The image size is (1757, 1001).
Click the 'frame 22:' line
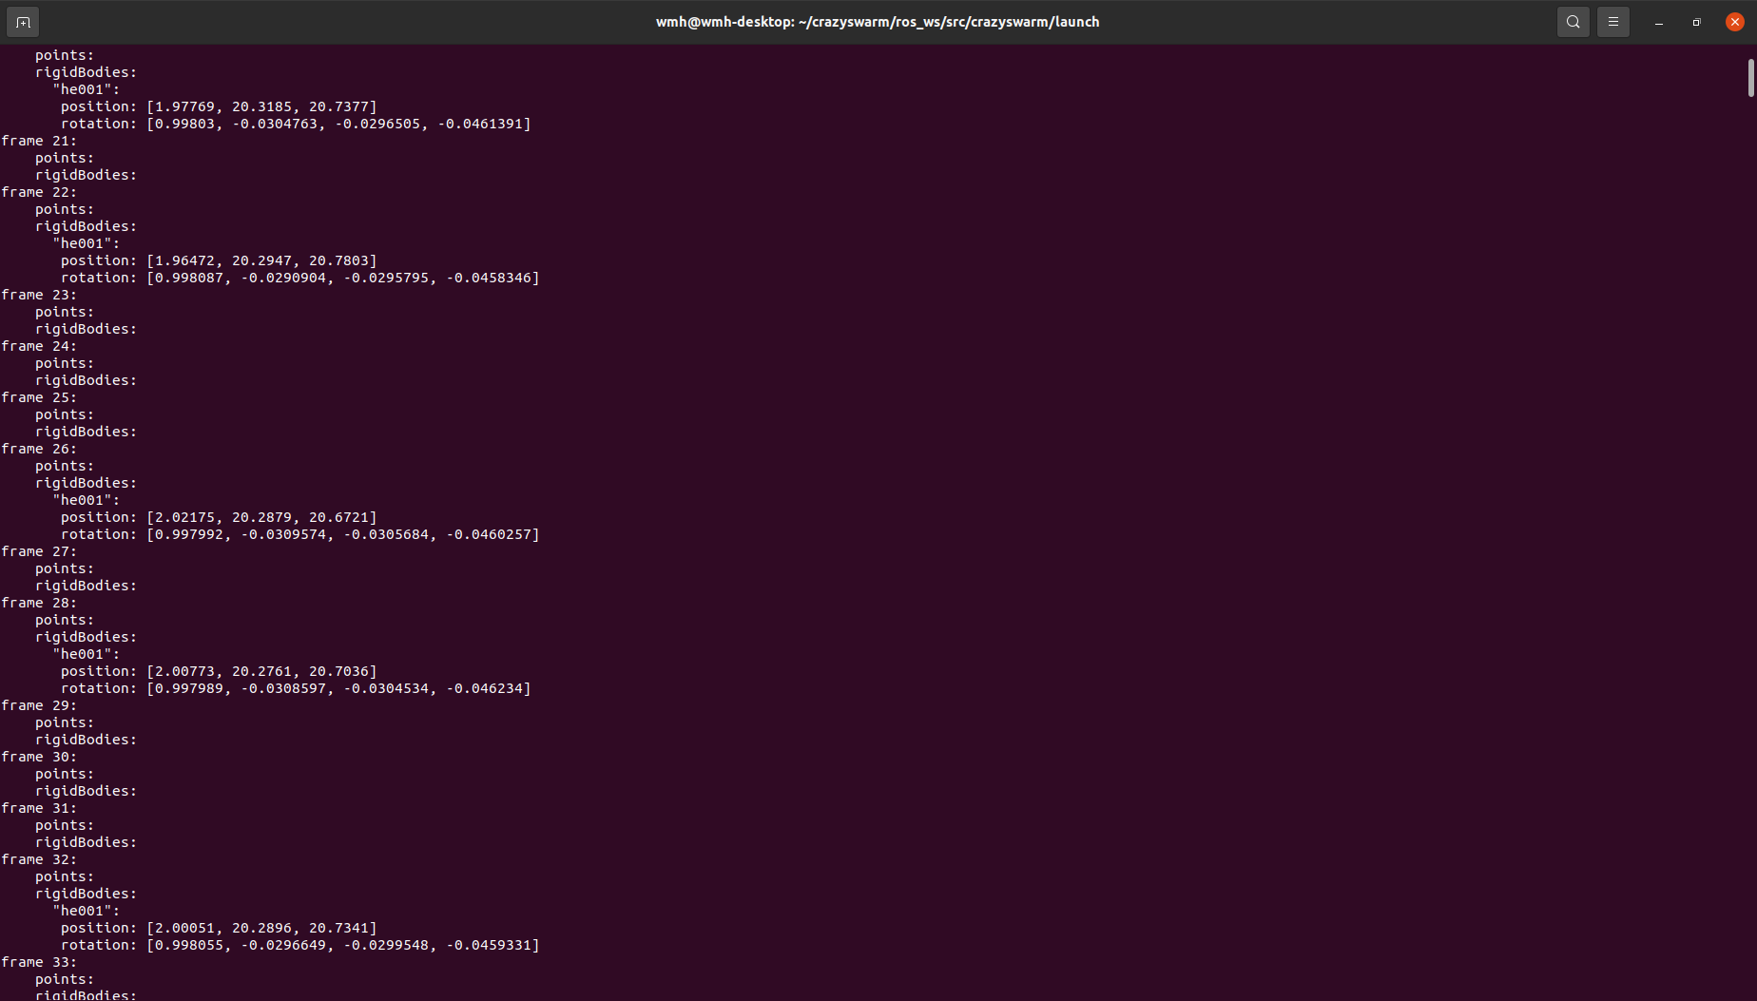[x=39, y=192]
